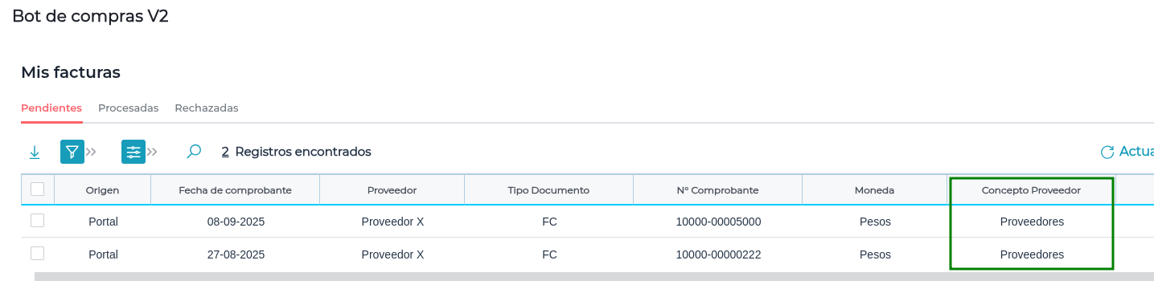Open the sliders column settings icon
Image resolution: width=1154 pixels, height=289 pixels.
pos(133,152)
